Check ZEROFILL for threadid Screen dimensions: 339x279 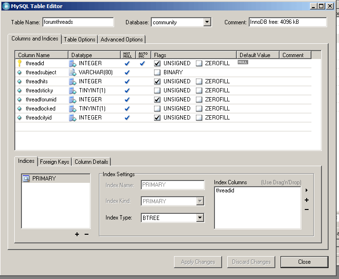pos(199,63)
